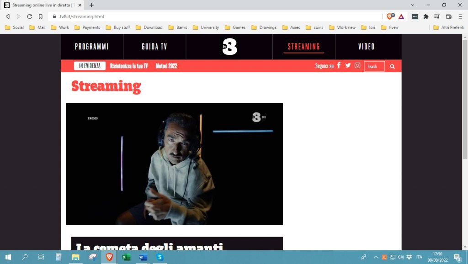
Task: Open TV8's Facebook icon in the red bar
Action: tap(338, 65)
